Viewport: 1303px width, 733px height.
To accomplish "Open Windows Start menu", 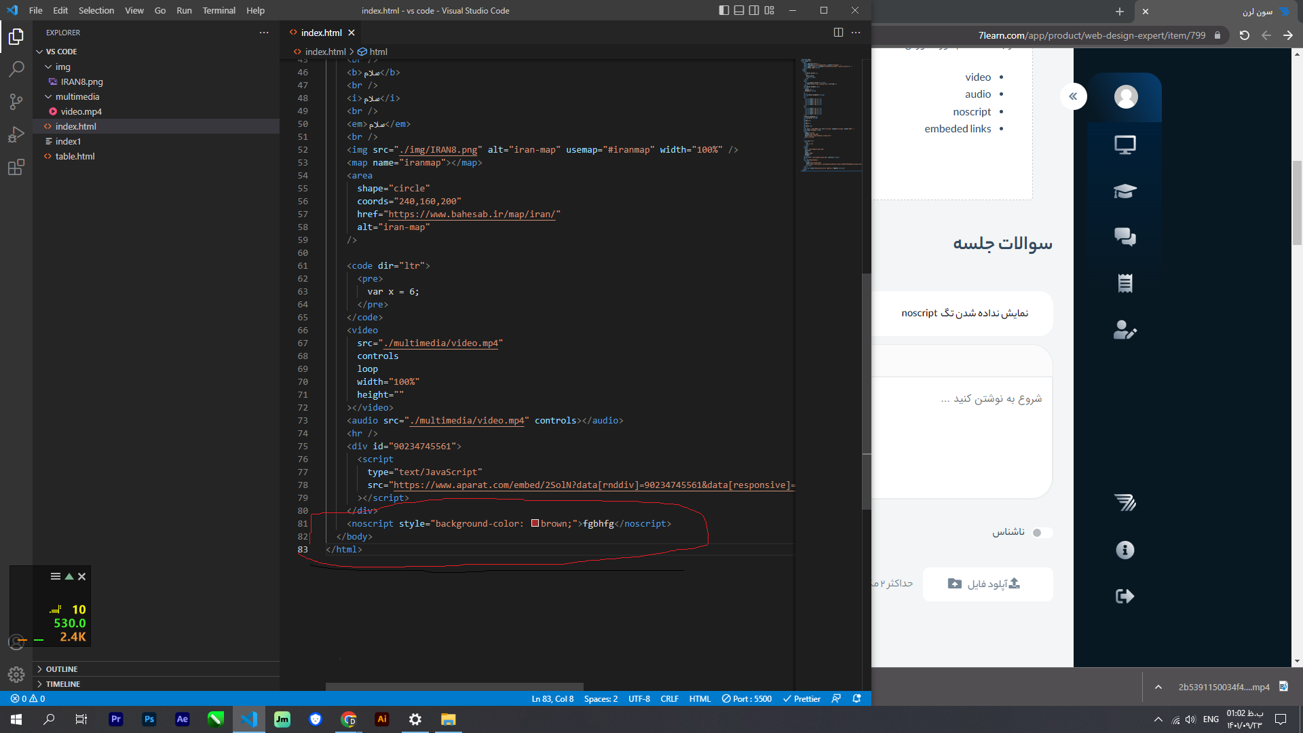I will click(x=16, y=719).
